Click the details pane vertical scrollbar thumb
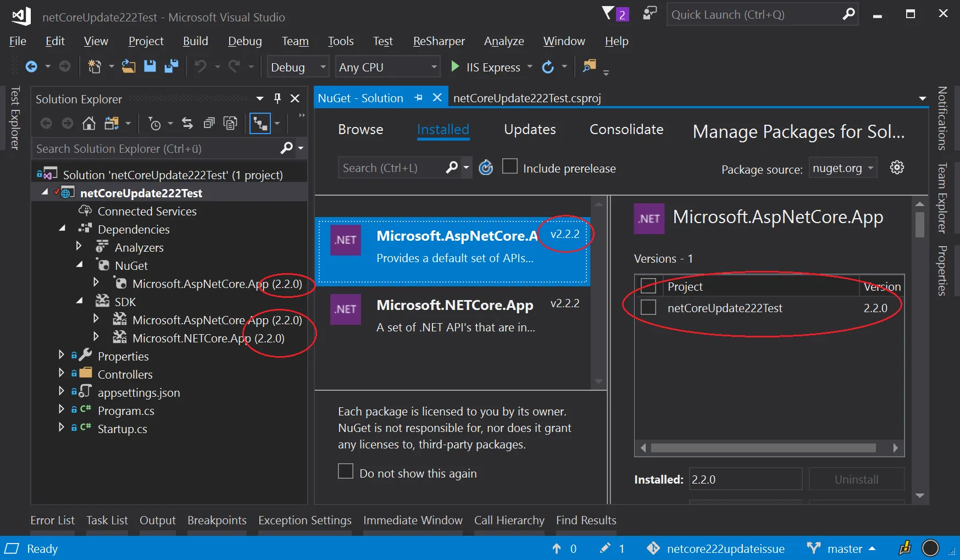Viewport: 960px width, 560px height. click(920, 224)
